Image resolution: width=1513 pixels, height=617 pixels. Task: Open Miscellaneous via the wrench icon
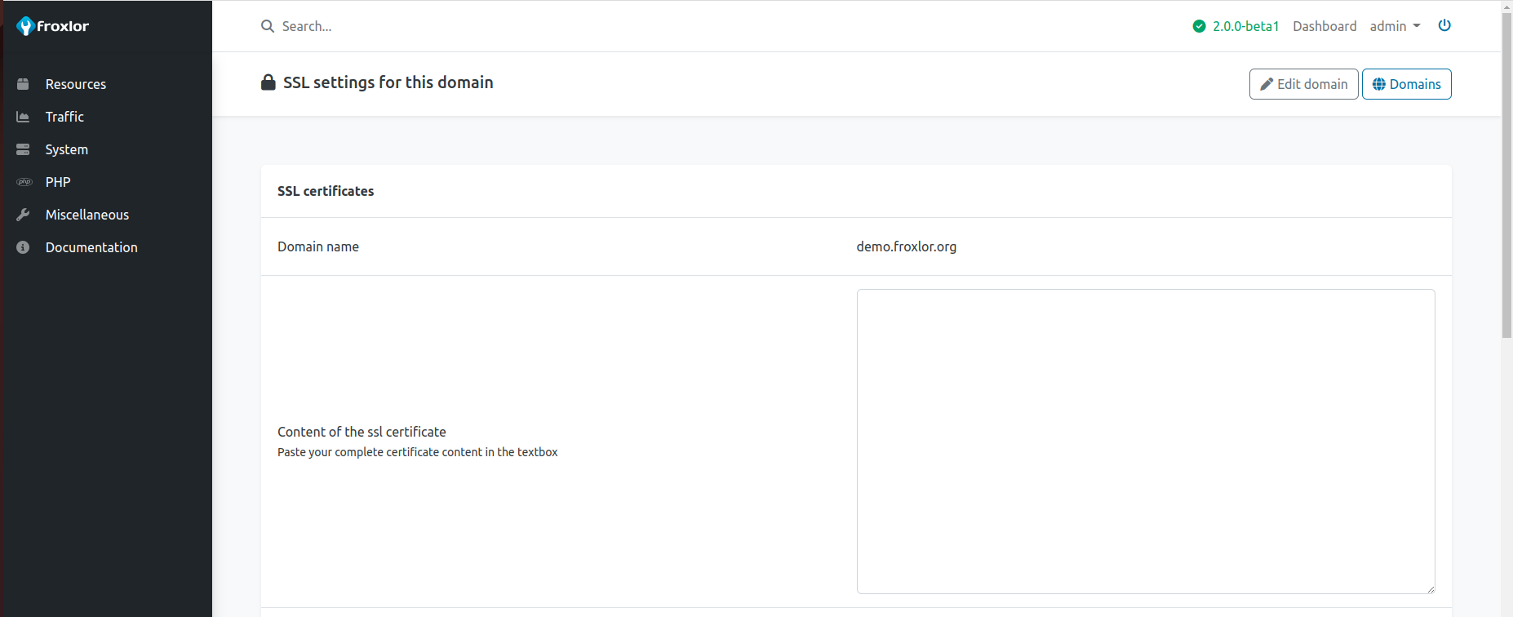point(23,215)
